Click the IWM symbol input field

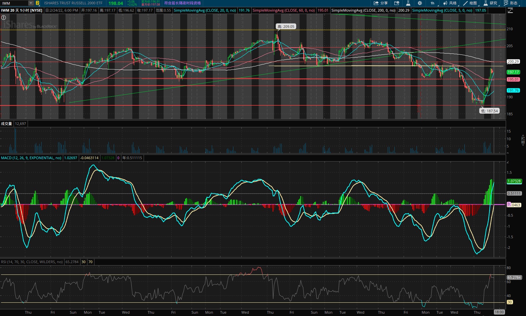14,3
